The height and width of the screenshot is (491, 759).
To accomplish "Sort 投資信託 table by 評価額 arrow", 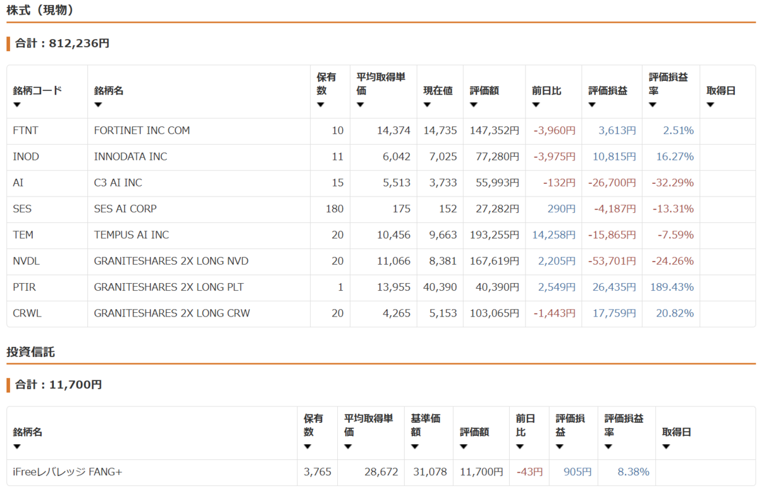I will click(464, 446).
